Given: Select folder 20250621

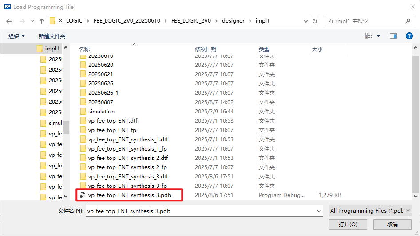Looking at the screenshot, I should pos(100,74).
